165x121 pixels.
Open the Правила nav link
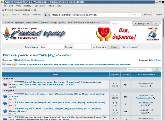click(x=44, y=23)
